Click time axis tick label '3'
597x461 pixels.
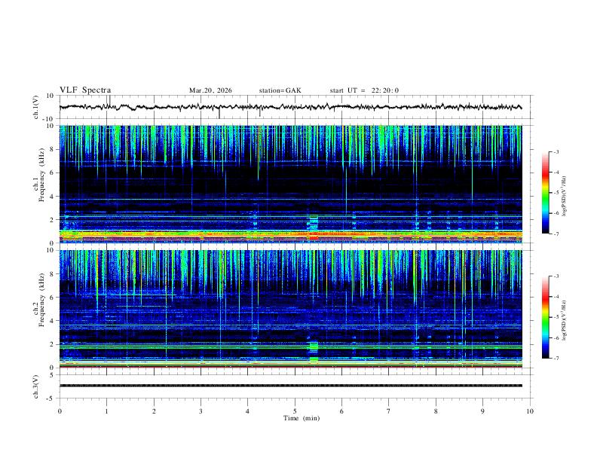[x=201, y=411]
